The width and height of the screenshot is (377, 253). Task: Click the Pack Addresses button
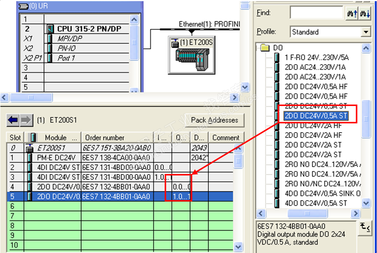(214, 120)
